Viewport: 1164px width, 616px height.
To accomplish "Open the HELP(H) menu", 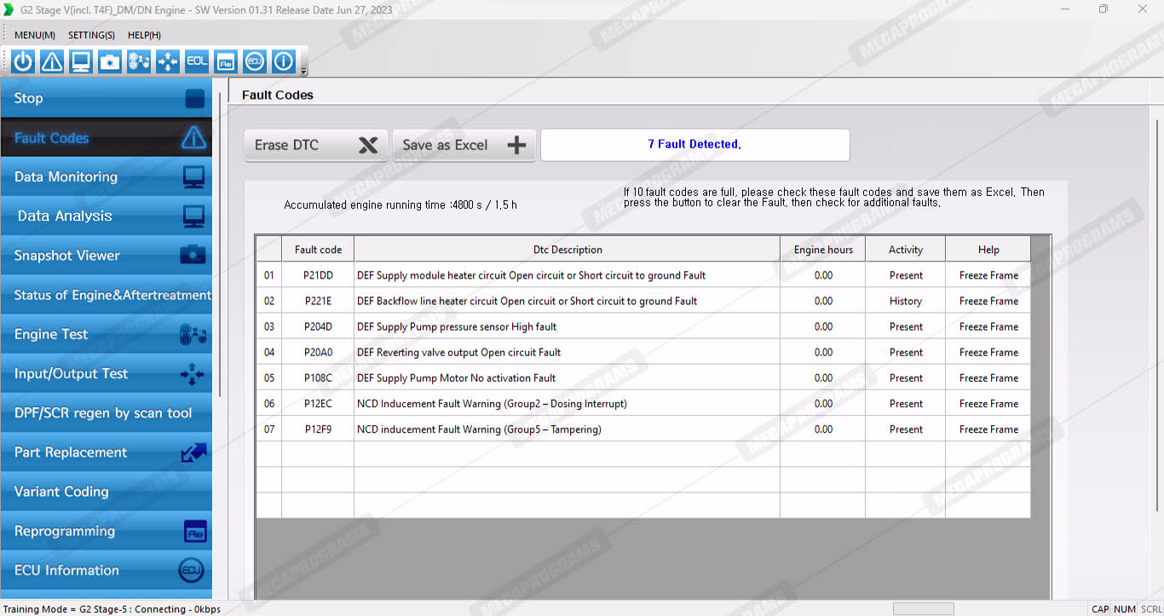I will click(144, 35).
